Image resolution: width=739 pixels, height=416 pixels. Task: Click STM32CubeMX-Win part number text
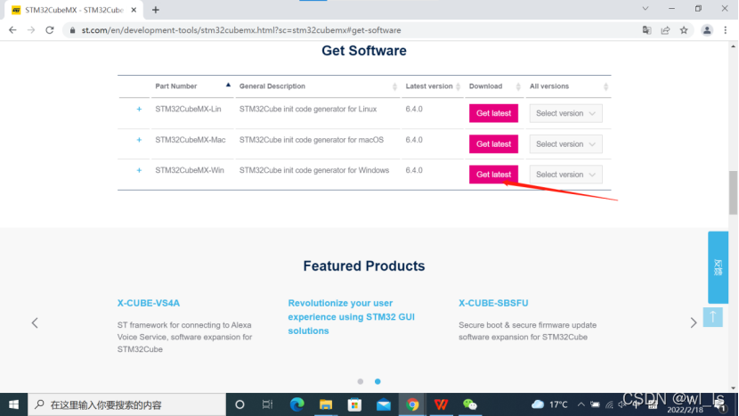pos(190,170)
